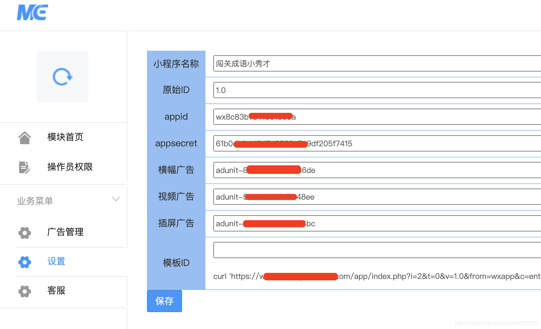Click the 插屏广告 label
Viewport: 541px width, 329px height.
coord(176,223)
